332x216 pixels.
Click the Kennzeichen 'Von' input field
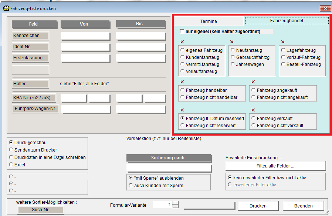85,36
